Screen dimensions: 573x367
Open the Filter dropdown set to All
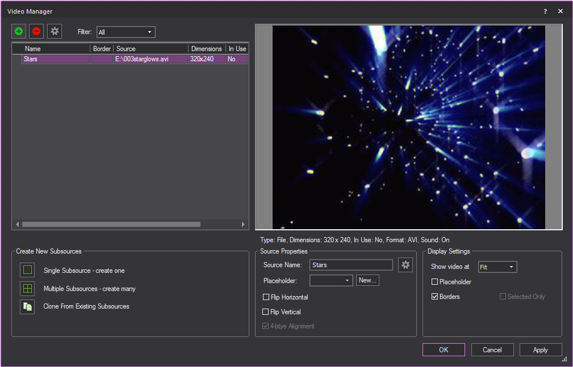(x=126, y=32)
